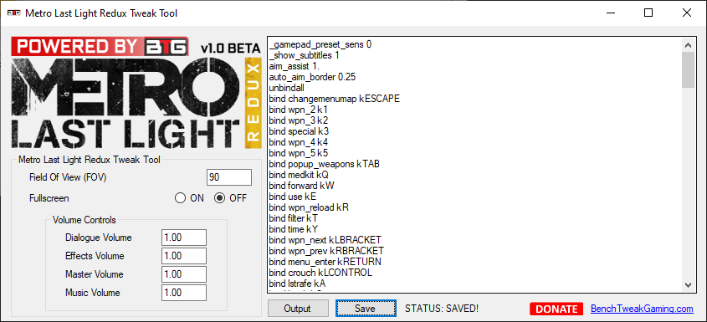Screen dimensions: 707x322
Task: Select line 'bind wpn_reload kR'
Action: click(309, 207)
